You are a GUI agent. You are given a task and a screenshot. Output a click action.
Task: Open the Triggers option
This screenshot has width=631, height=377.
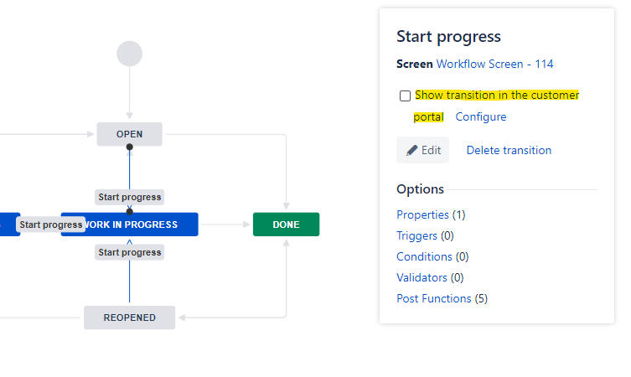(x=416, y=235)
